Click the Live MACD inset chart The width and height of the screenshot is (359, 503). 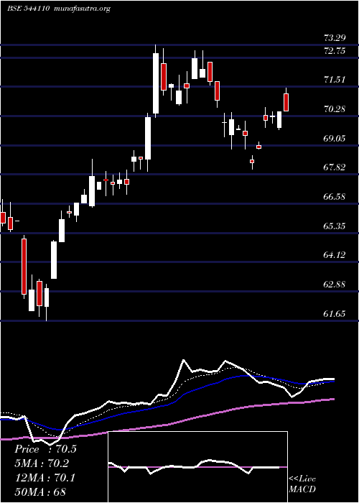(x=197, y=467)
